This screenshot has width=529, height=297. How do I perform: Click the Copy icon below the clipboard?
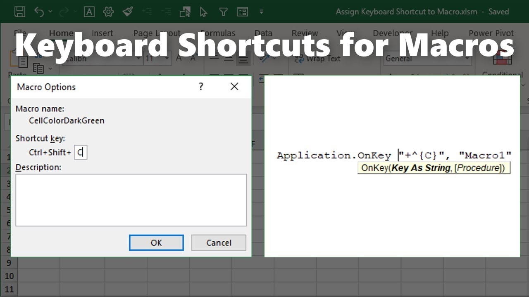(x=38, y=68)
